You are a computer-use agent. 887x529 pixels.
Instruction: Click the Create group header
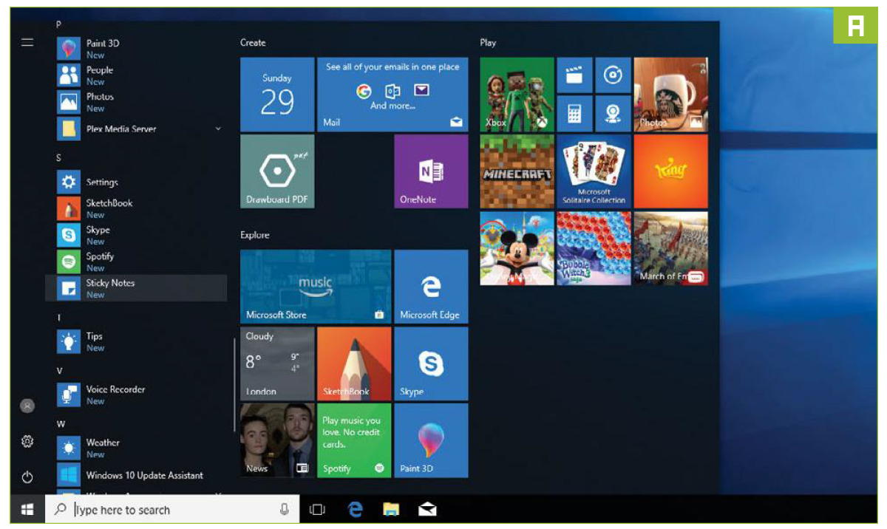click(253, 43)
